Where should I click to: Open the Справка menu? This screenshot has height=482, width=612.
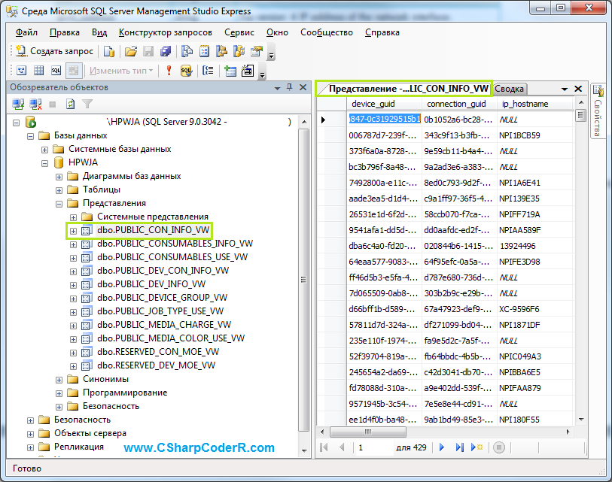382,32
